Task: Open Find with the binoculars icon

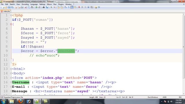Action: pyautogui.click(x=44, y=7)
